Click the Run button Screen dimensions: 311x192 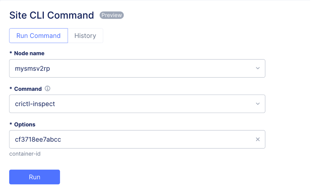click(34, 177)
